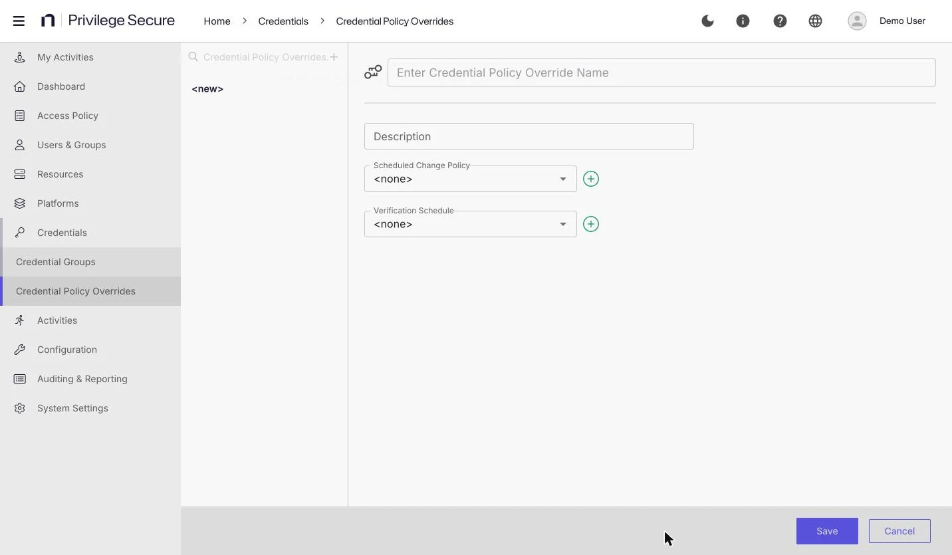952x555 pixels.
Task: Click the credential policy key icon
Action: point(373,72)
